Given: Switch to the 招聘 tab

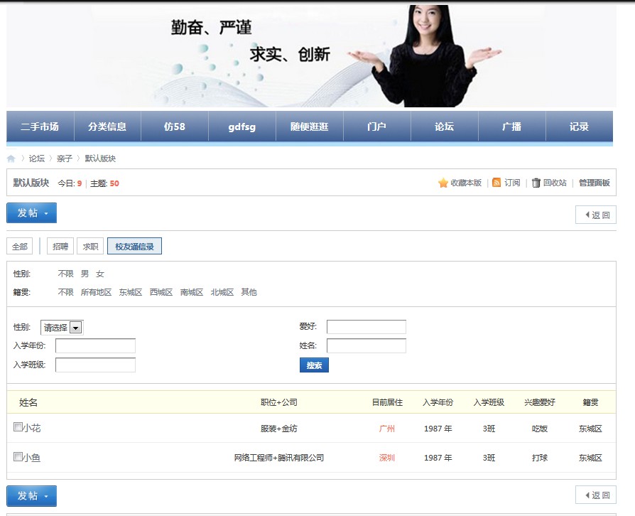Looking at the screenshot, I should (x=60, y=247).
